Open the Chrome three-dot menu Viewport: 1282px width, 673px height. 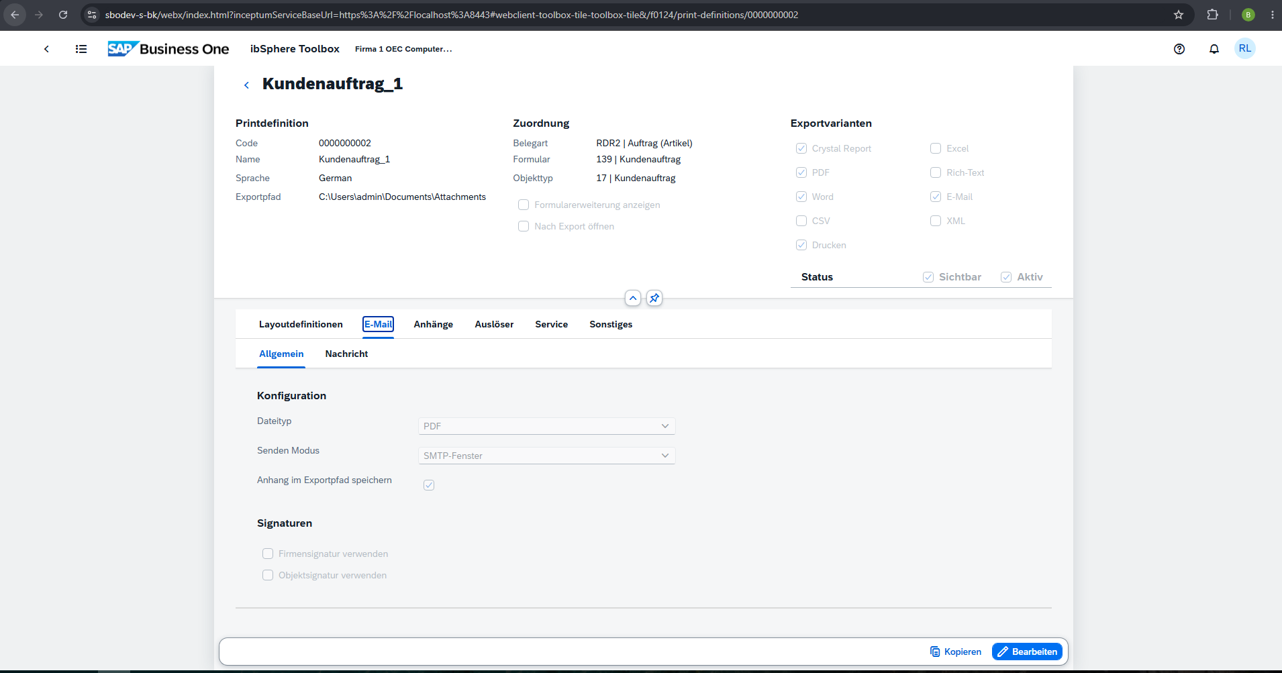[x=1273, y=15]
